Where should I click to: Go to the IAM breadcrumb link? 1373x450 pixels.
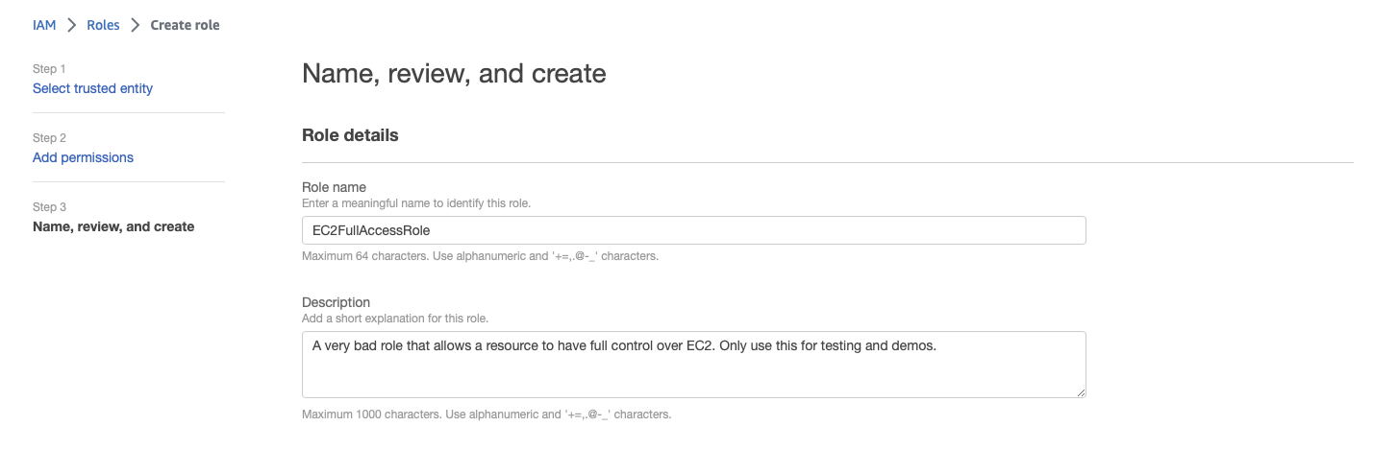click(44, 26)
